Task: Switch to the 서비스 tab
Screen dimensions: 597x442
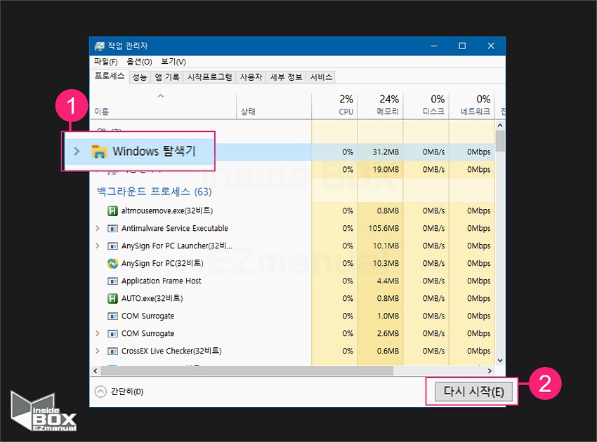Action: 321,77
